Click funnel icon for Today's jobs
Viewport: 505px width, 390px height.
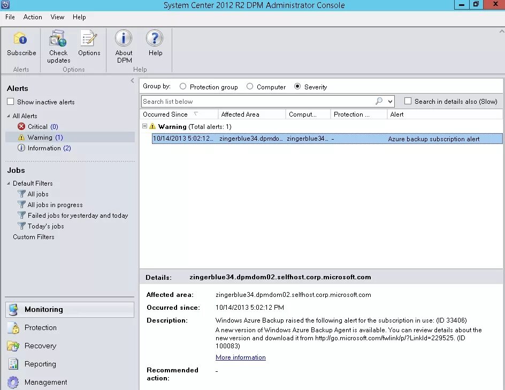pos(21,226)
